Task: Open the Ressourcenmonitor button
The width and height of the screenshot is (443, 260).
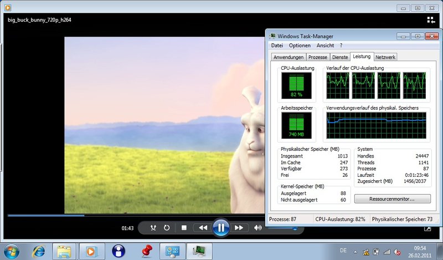Action: click(393, 199)
